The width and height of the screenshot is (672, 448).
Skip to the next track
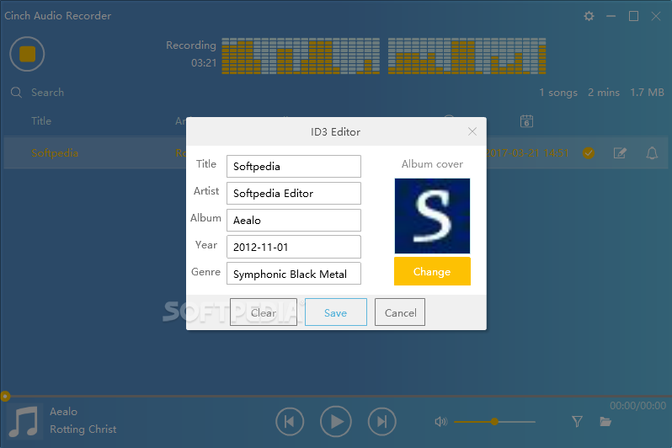(x=381, y=421)
